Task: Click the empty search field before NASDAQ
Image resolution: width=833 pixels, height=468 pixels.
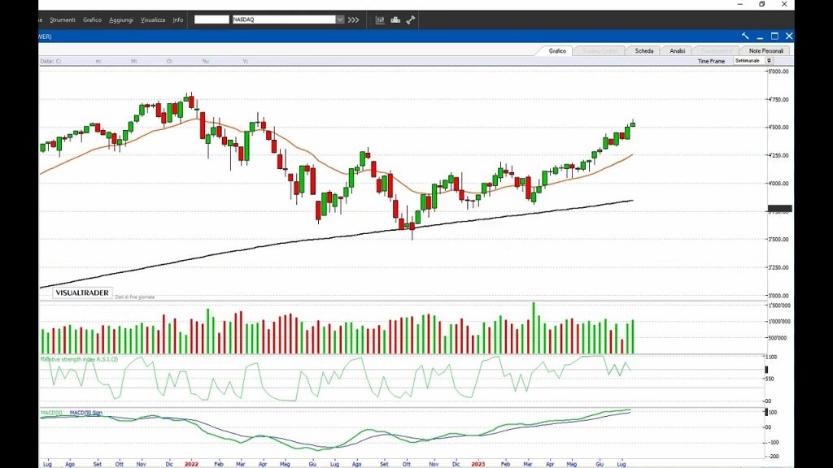Action: 212,19
